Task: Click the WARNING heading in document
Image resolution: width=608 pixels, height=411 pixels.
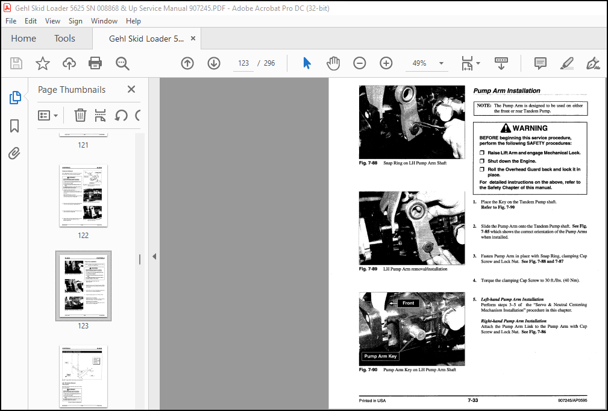Action: (524, 128)
